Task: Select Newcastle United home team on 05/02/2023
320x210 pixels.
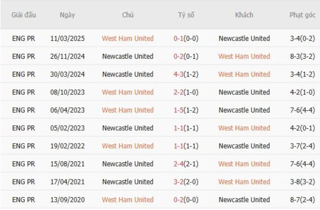Action: point(128,128)
